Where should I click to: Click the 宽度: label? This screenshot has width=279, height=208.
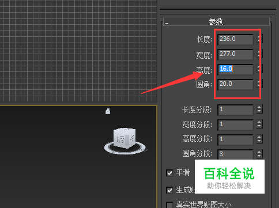(204, 55)
